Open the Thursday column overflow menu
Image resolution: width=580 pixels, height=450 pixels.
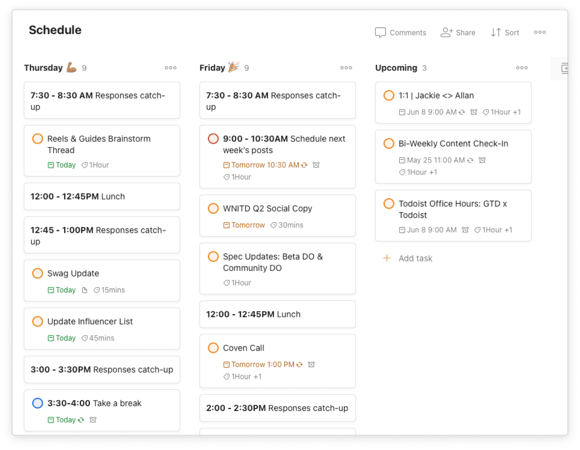tap(171, 68)
